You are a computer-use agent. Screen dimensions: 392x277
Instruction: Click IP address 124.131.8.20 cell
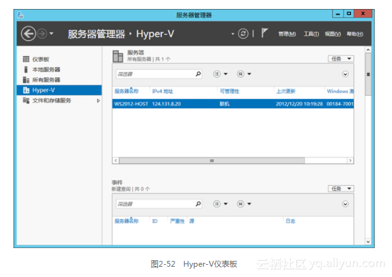click(166, 104)
